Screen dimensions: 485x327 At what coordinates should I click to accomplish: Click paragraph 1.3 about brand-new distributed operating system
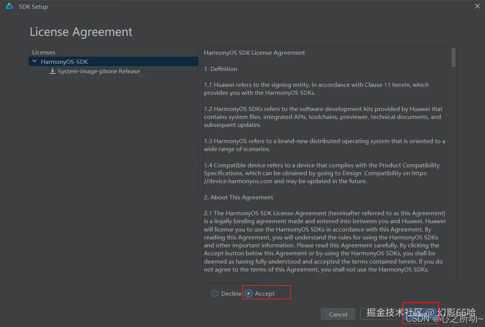point(325,145)
